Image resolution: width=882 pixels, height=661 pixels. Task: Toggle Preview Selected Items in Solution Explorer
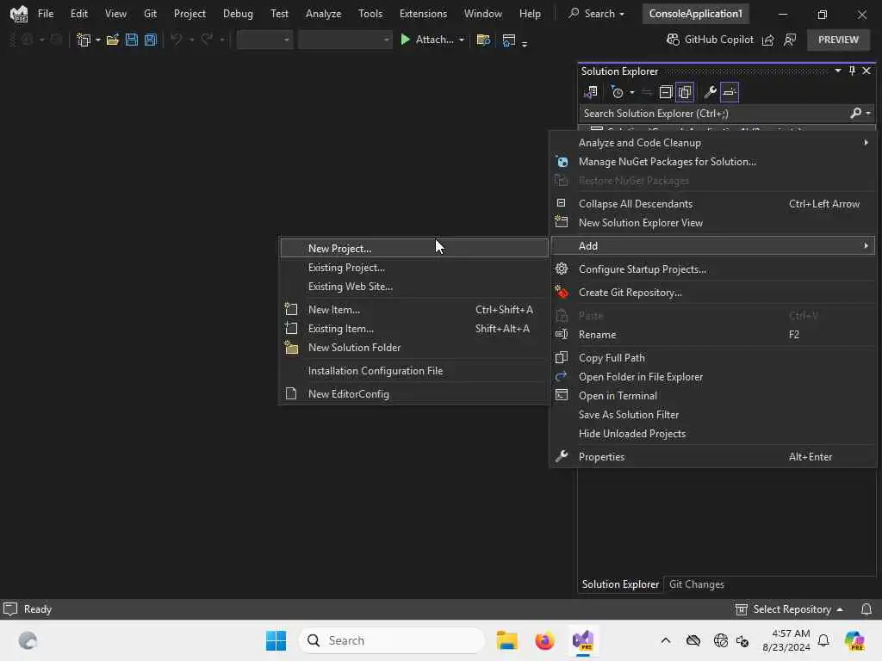coord(729,92)
